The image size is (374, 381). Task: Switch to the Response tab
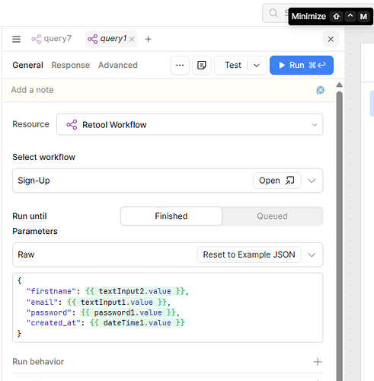tap(71, 65)
